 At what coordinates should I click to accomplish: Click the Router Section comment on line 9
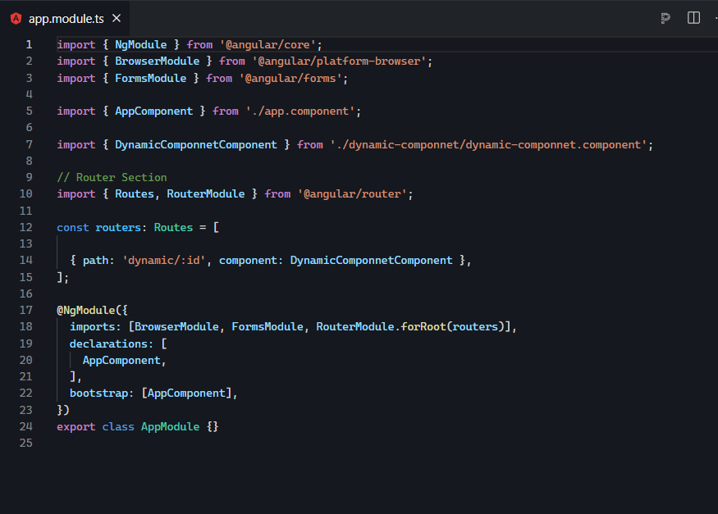pyautogui.click(x=112, y=177)
